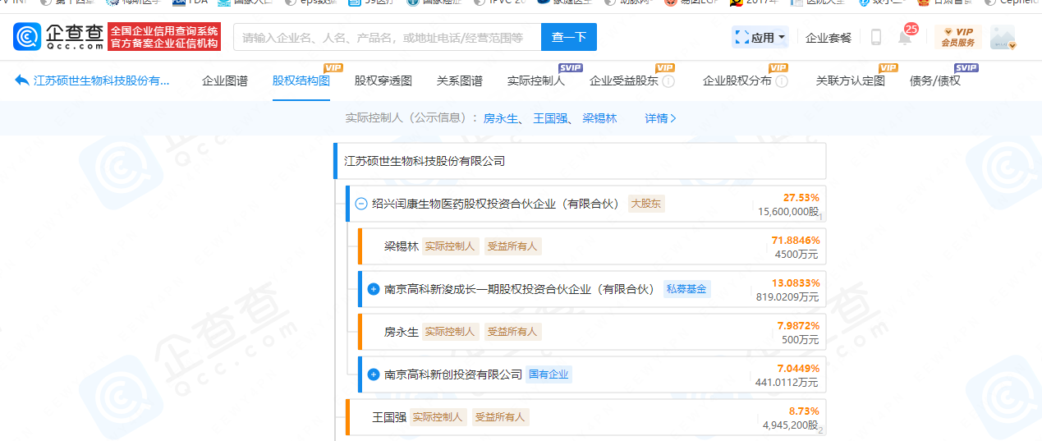The width and height of the screenshot is (1042, 441).
Task: Click 南京高科新创投资有限公司 name
Action: 453,374
